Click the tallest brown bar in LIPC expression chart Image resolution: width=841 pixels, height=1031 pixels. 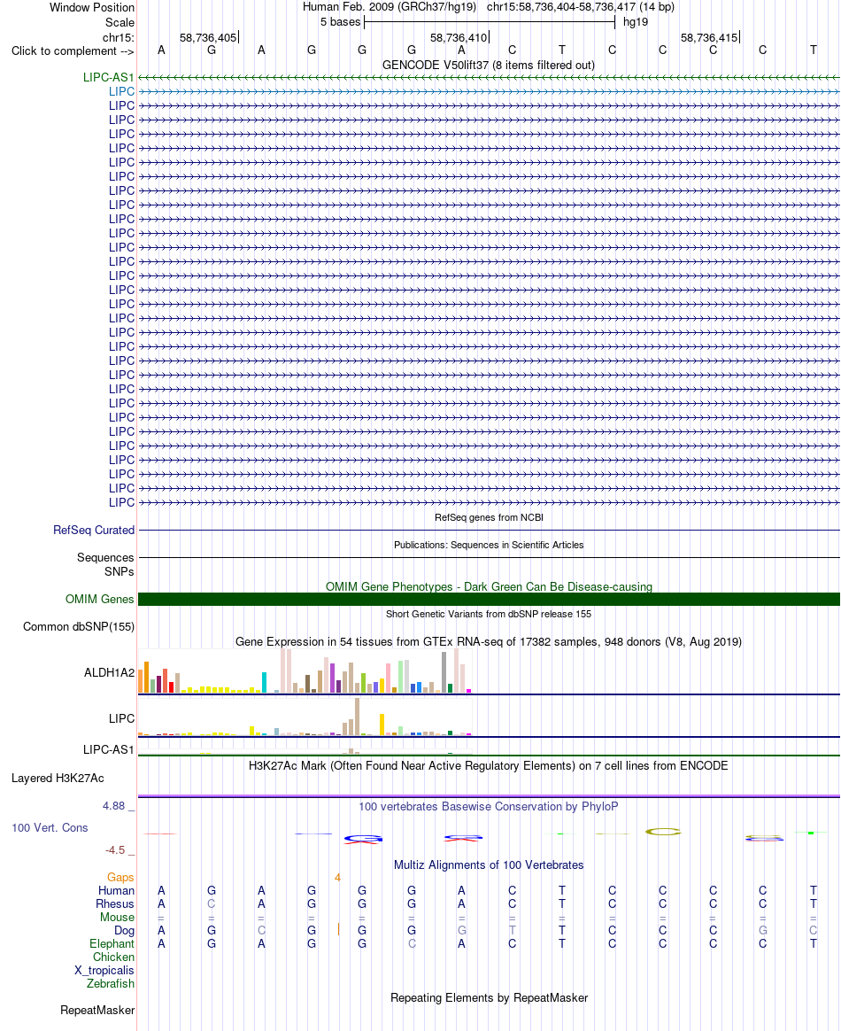tap(357, 717)
